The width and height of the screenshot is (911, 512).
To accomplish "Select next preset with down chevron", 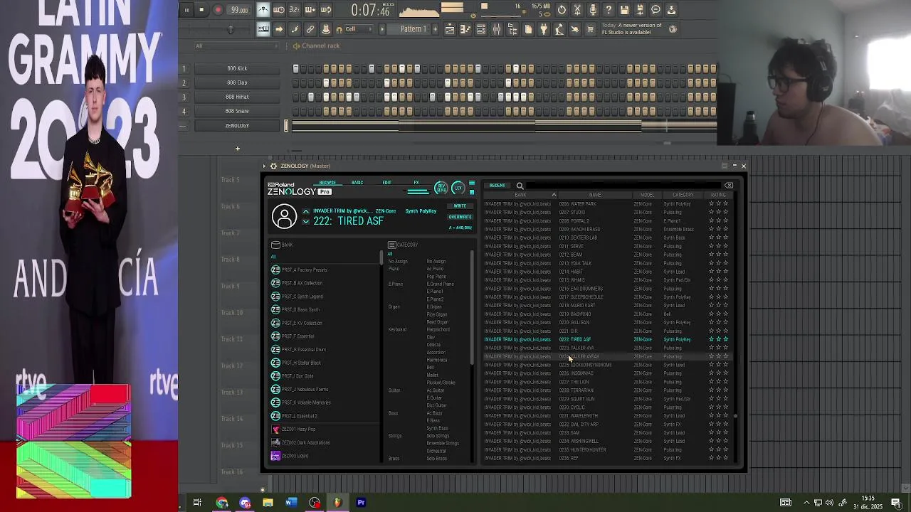I will point(305,222).
